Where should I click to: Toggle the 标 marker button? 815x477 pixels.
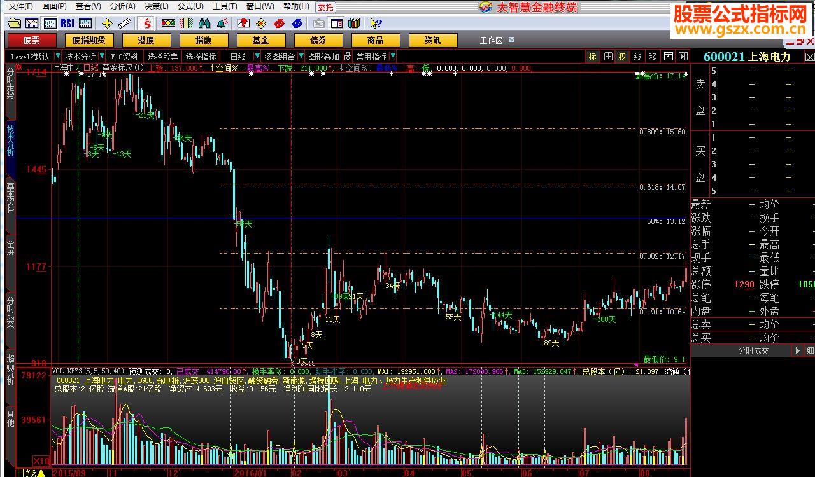[593, 57]
